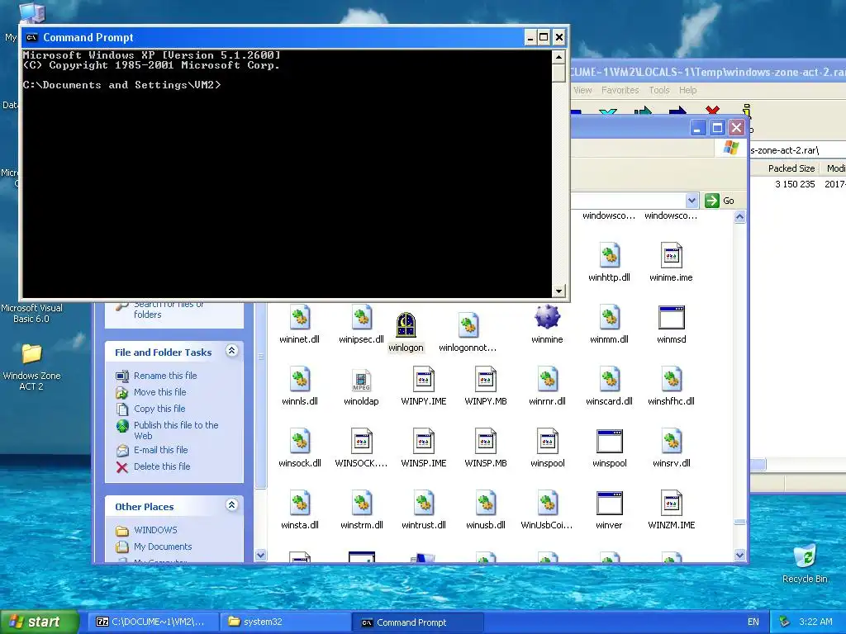Switch to 7-Zip taskbar button
Screen dimensions: 846x634
point(154,622)
